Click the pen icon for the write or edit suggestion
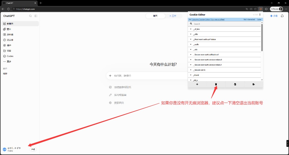Image resolution: width=289 pixels, height=155 pixels. (110, 95)
